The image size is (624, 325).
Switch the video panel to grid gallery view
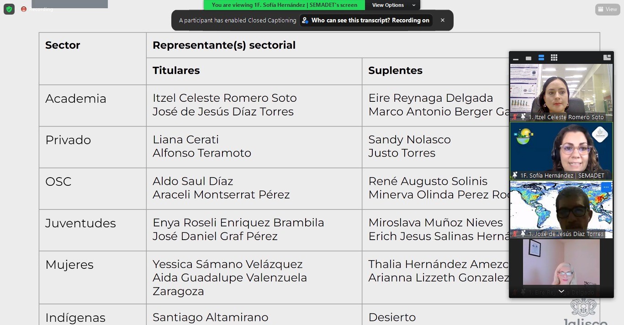(x=554, y=58)
